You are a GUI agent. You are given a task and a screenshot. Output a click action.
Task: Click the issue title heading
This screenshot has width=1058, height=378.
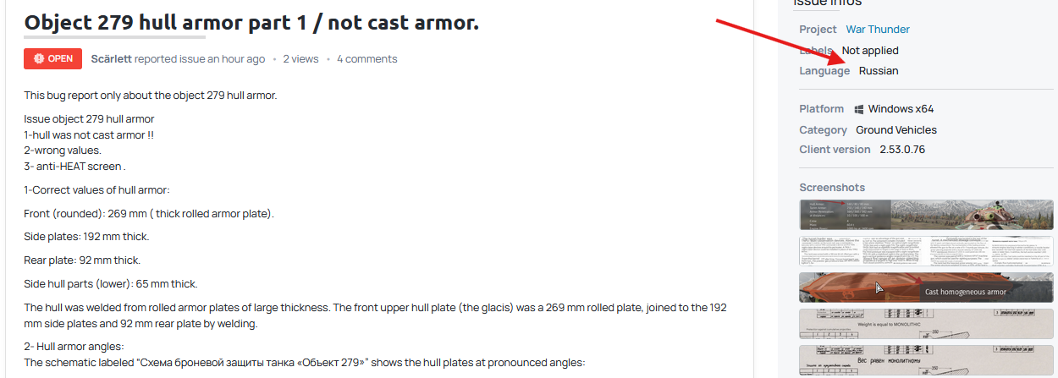pos(251,23)
